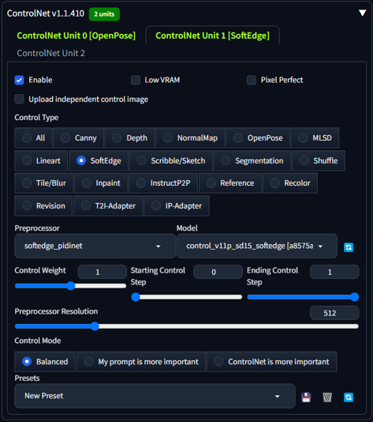Refresh the presets list icon
373x422 pixels.
pyautogui.click(x=349, y=397)
